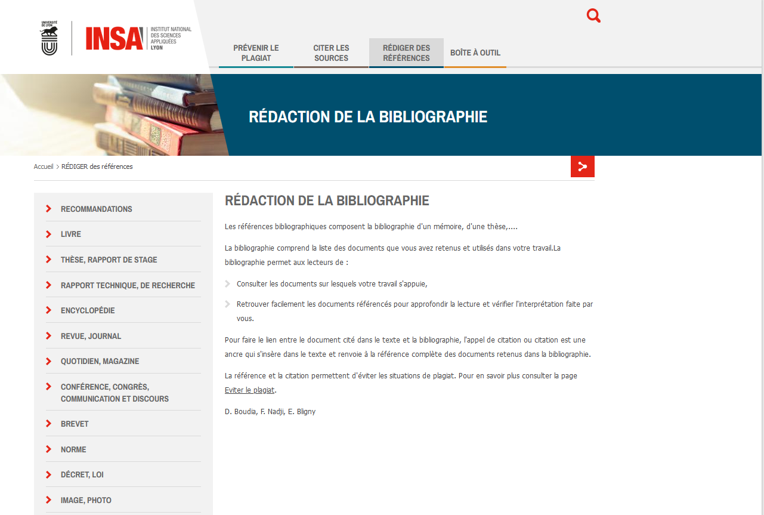Image resolution: width=764 pixels, height=515 pixels.
Task: Click the chevron beside Rapport technique, de recherche
Action: [x=49, y=285]
